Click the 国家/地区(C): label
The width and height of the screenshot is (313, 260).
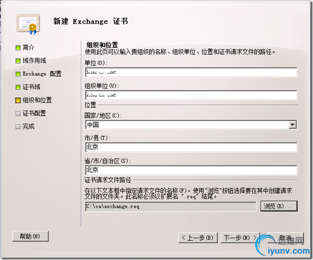click(x=103, y=116)
